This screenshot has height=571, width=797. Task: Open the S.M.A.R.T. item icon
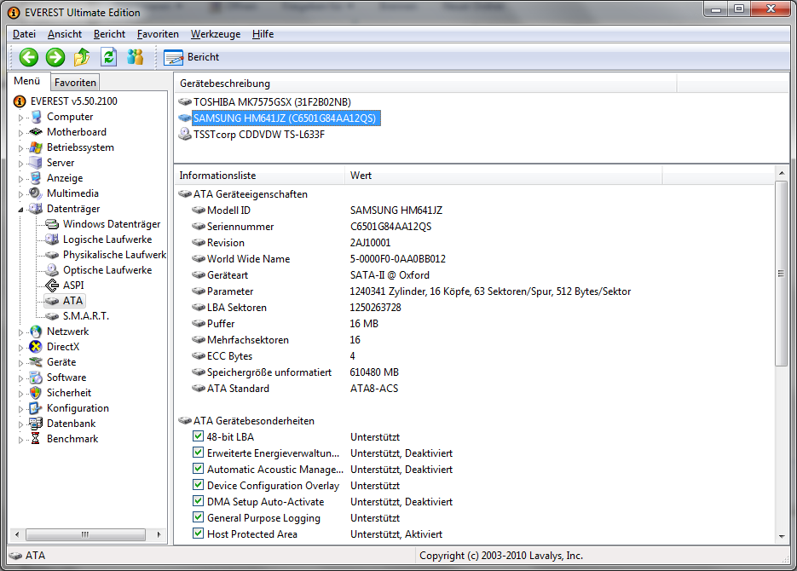tap(52, 316)
